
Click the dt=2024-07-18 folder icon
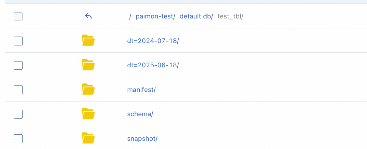point(88,40)
